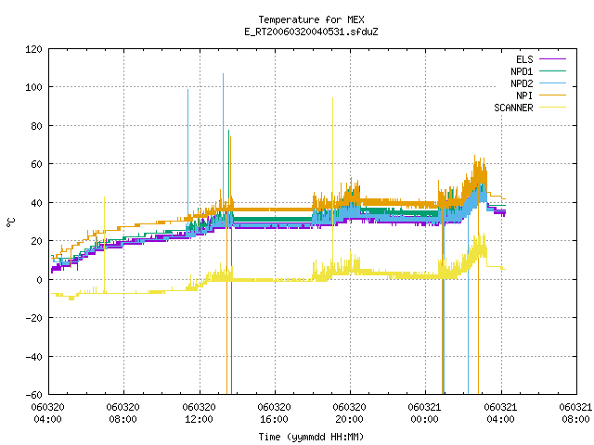Screen dimensions: 594x445
Task: Click the x-axis tick label '060320 08:00'
Action: coord(123,413)
